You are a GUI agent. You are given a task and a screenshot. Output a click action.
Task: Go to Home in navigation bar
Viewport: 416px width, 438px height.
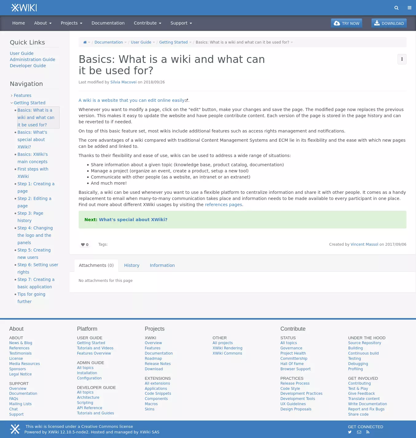tap(18, 23)
